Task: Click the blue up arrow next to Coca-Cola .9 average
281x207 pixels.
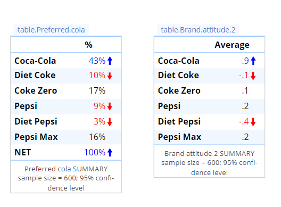Action: coord(253,61)
